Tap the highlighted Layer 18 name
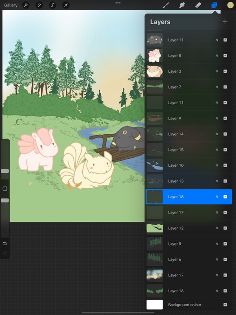Viewport: 236px width, 315px height. 176,197
